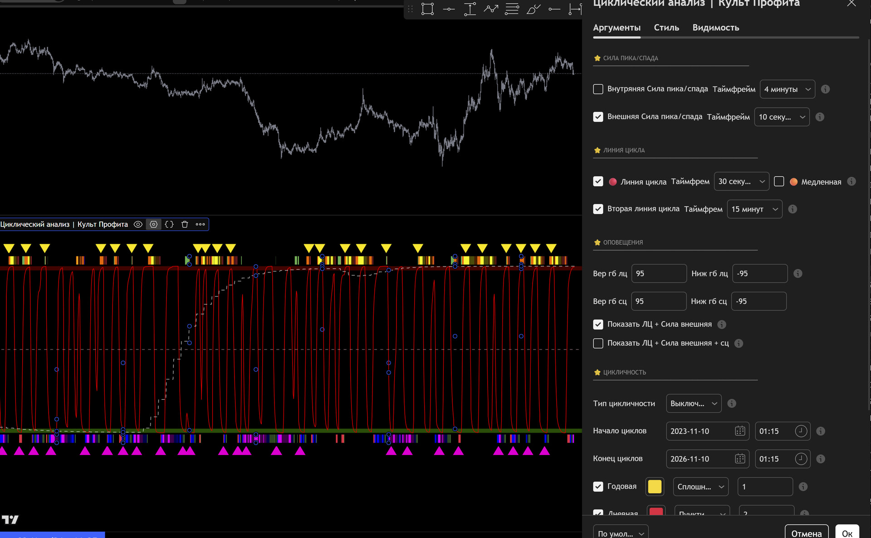
Task: Click the yellow Годовая color swatch
Action: coord(655,487)
